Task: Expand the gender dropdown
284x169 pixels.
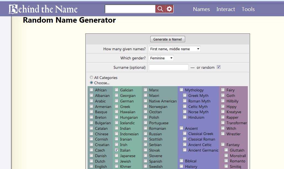Action: point(161,58)
